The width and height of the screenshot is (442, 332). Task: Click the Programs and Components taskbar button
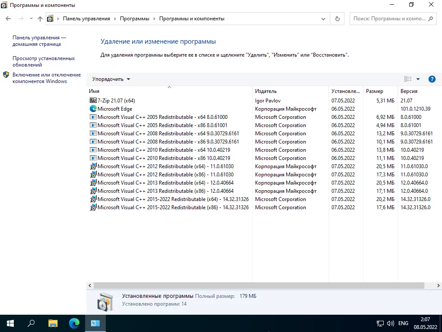pyautogui.click(x=95, y=323)
